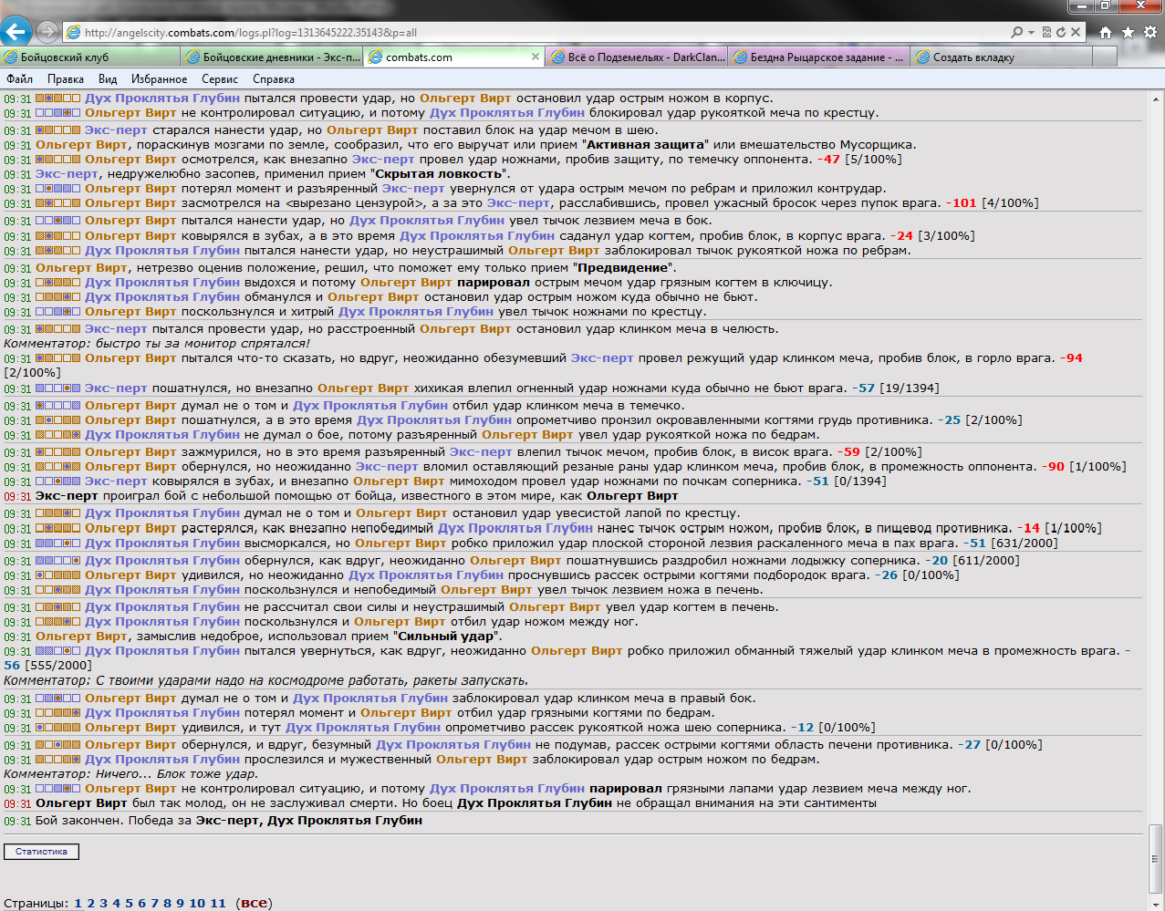
Task: Open the Home page via house icon
Action: click(x=1106, y=32)
